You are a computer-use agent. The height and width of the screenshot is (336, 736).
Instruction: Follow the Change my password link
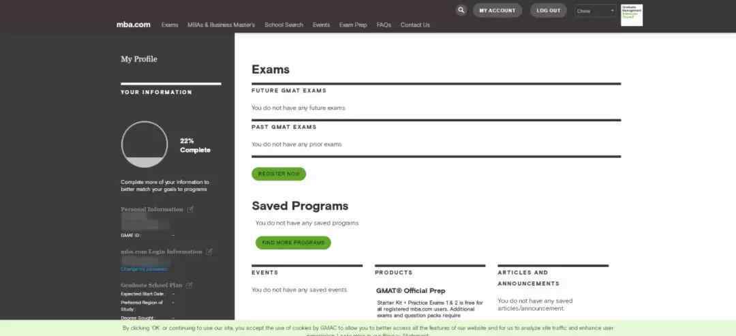coord(144,269)
